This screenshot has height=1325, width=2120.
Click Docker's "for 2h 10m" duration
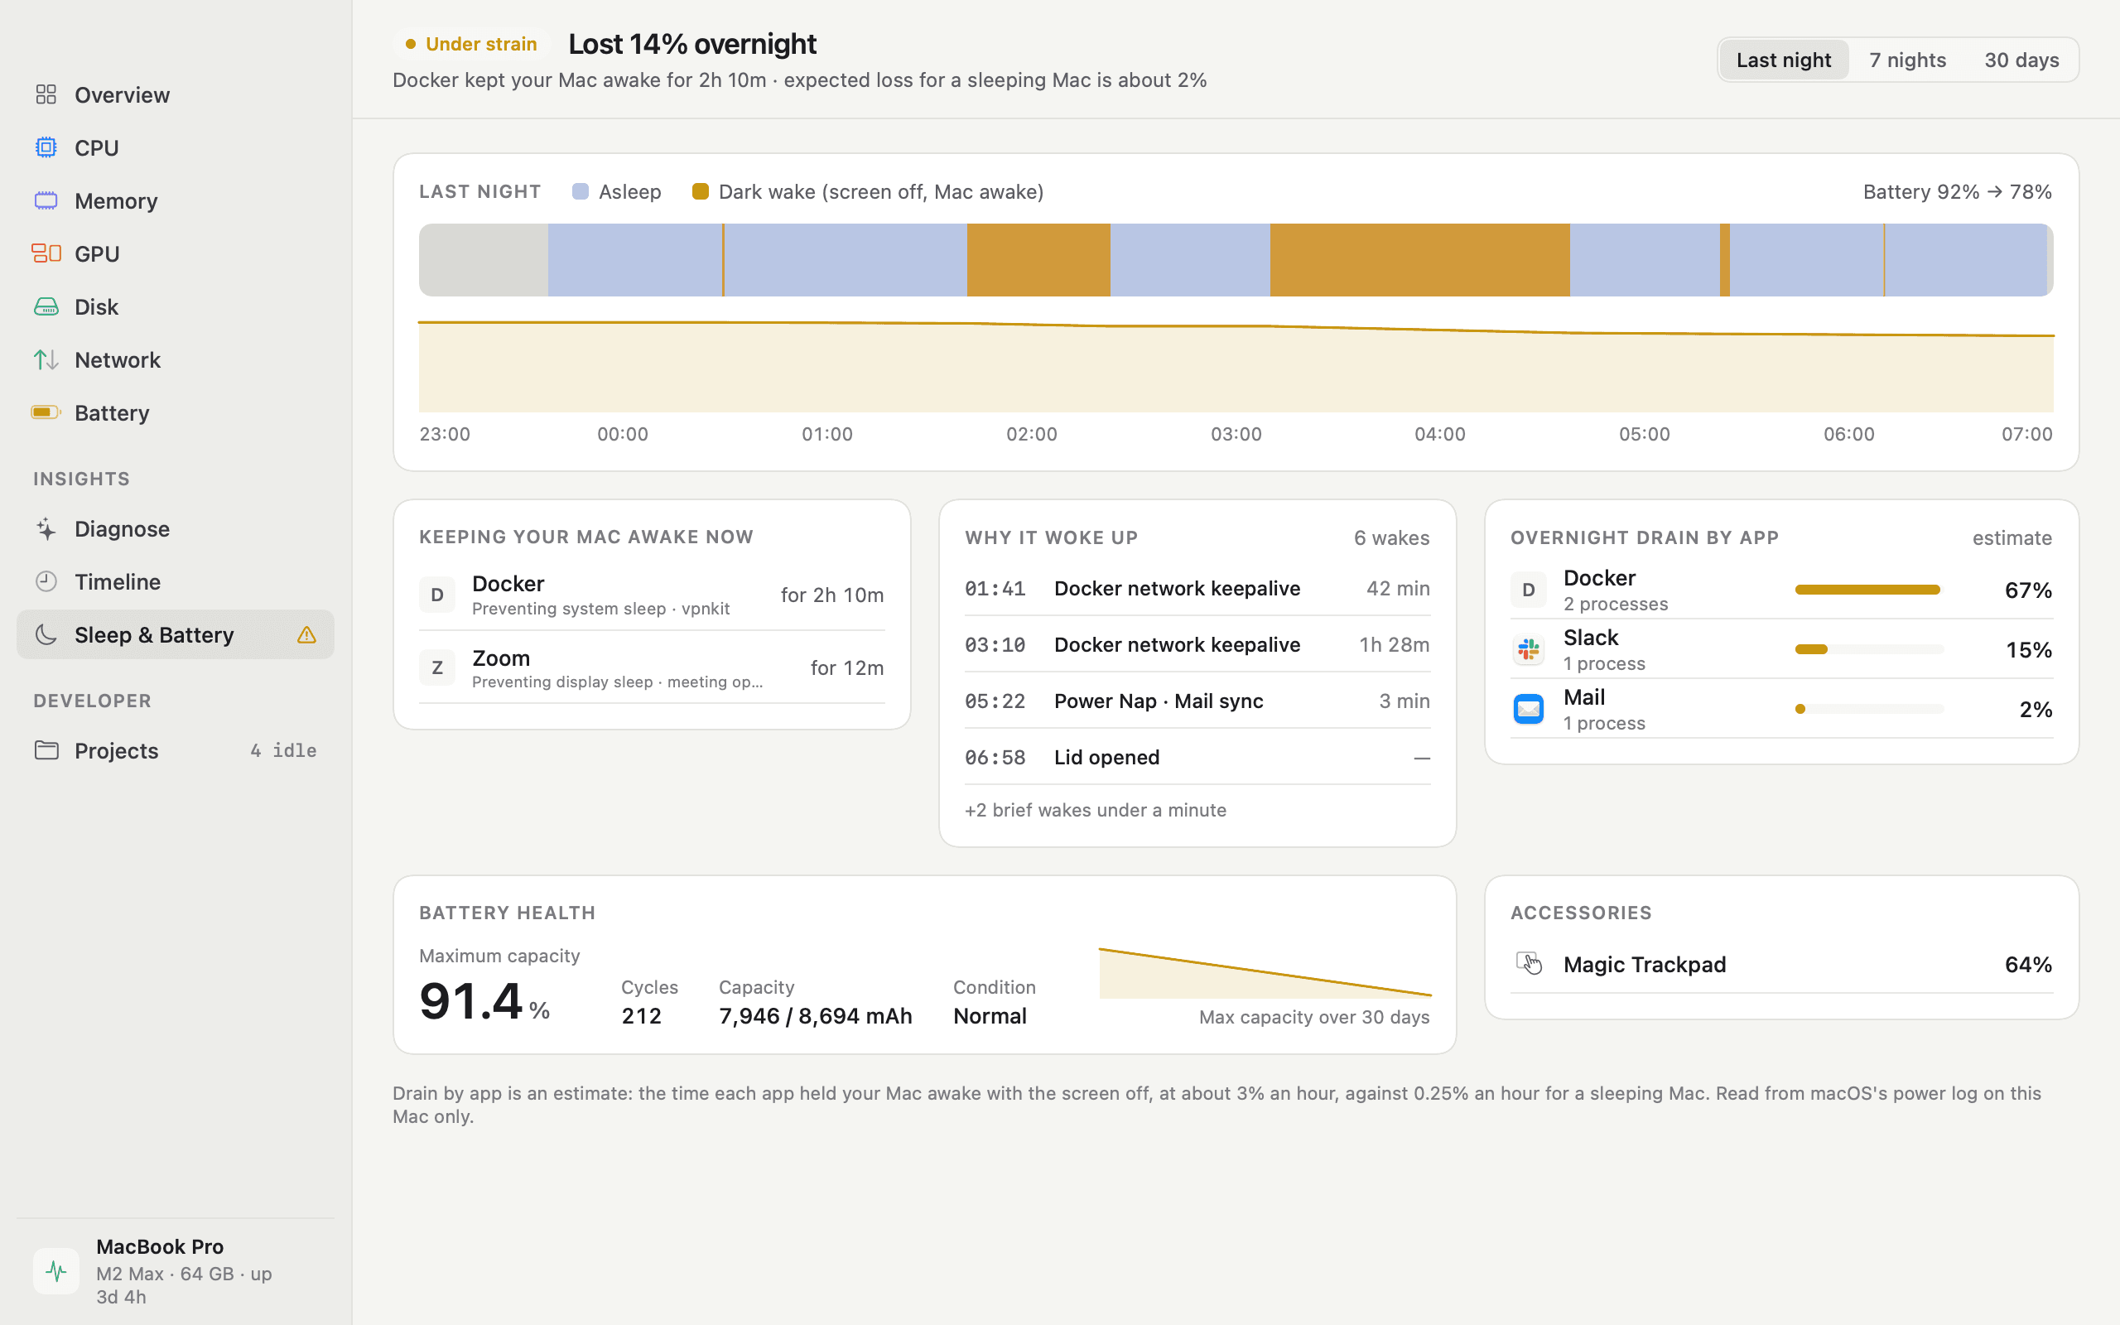coord(832,594)
